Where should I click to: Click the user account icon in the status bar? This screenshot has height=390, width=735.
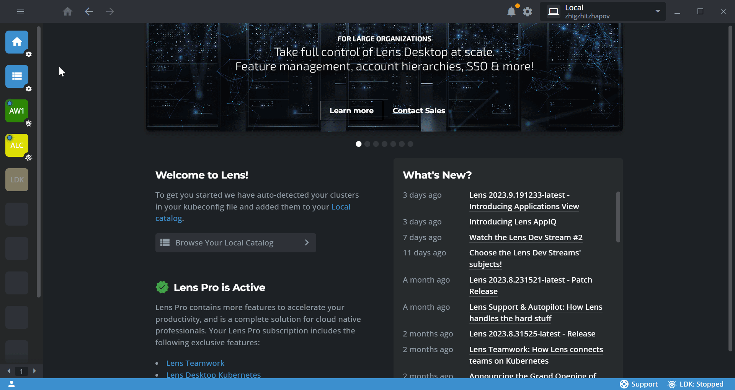[x=11, y=384]
